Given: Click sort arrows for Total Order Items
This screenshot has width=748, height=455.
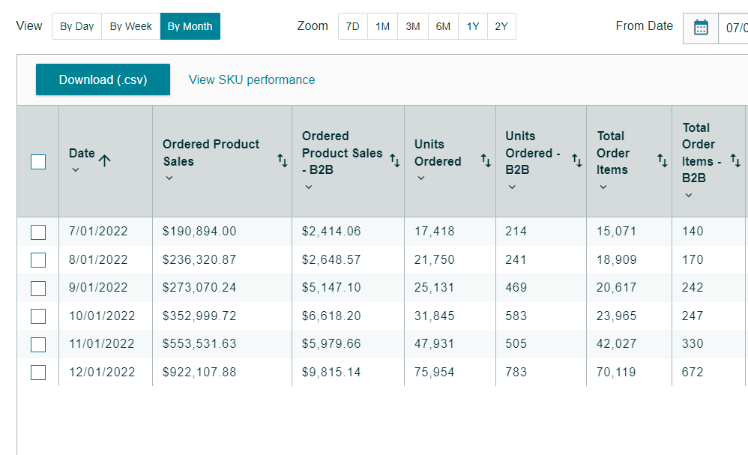Looking at the screenshot, I should 663,160.
